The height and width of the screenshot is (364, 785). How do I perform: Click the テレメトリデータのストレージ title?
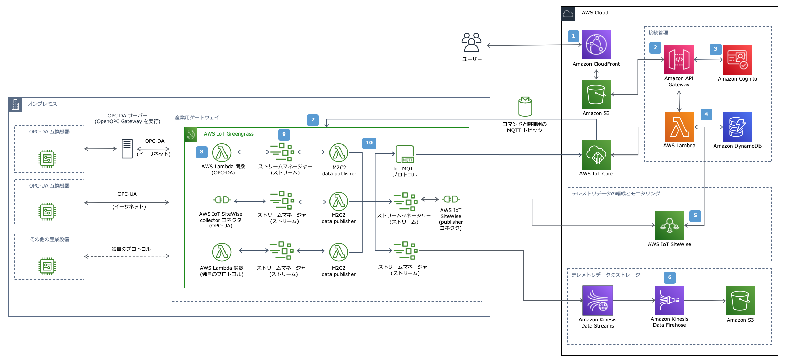tap(606, 275)
